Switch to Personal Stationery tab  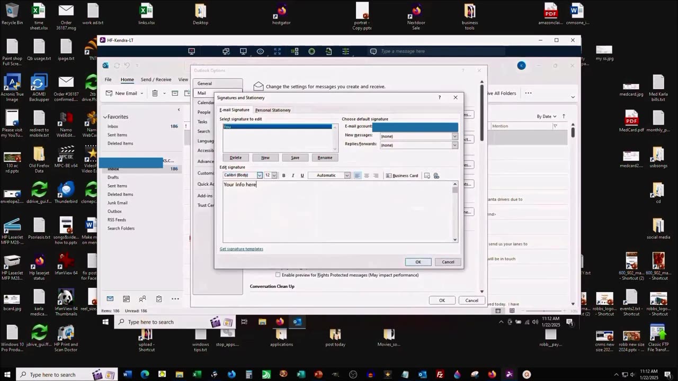pos(273,110)
